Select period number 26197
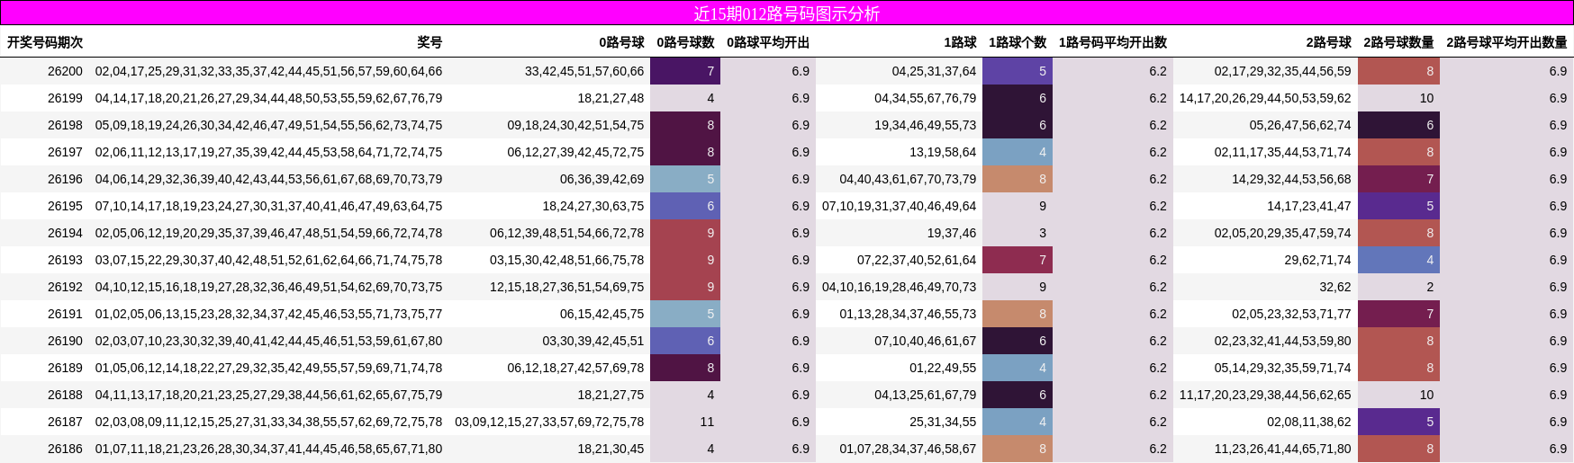 (x=65, y=152)
